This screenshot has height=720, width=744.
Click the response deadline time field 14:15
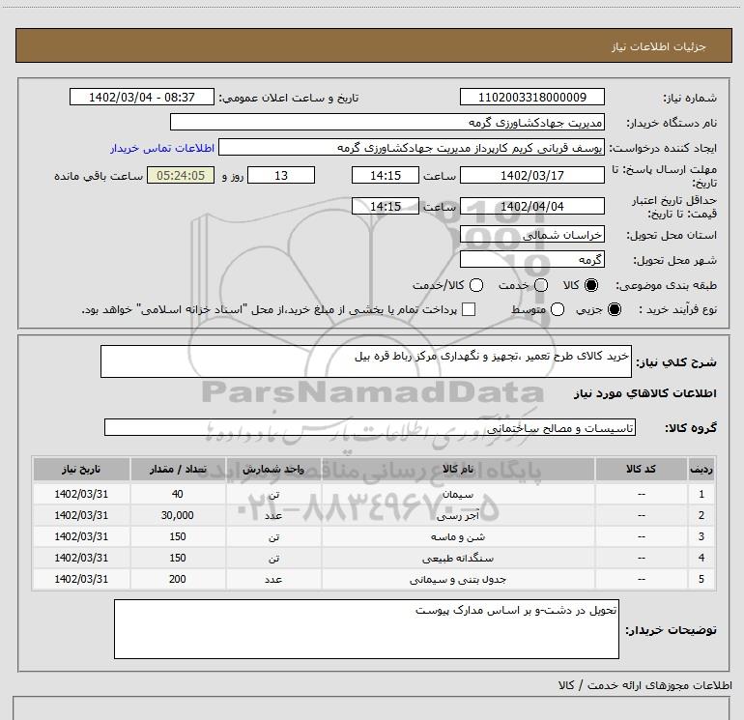pos(386,175)
